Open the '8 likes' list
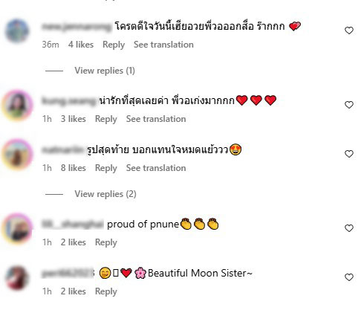The width and height of the screenshot is (361, 310). pyautogui.click(x=74, y=168)
